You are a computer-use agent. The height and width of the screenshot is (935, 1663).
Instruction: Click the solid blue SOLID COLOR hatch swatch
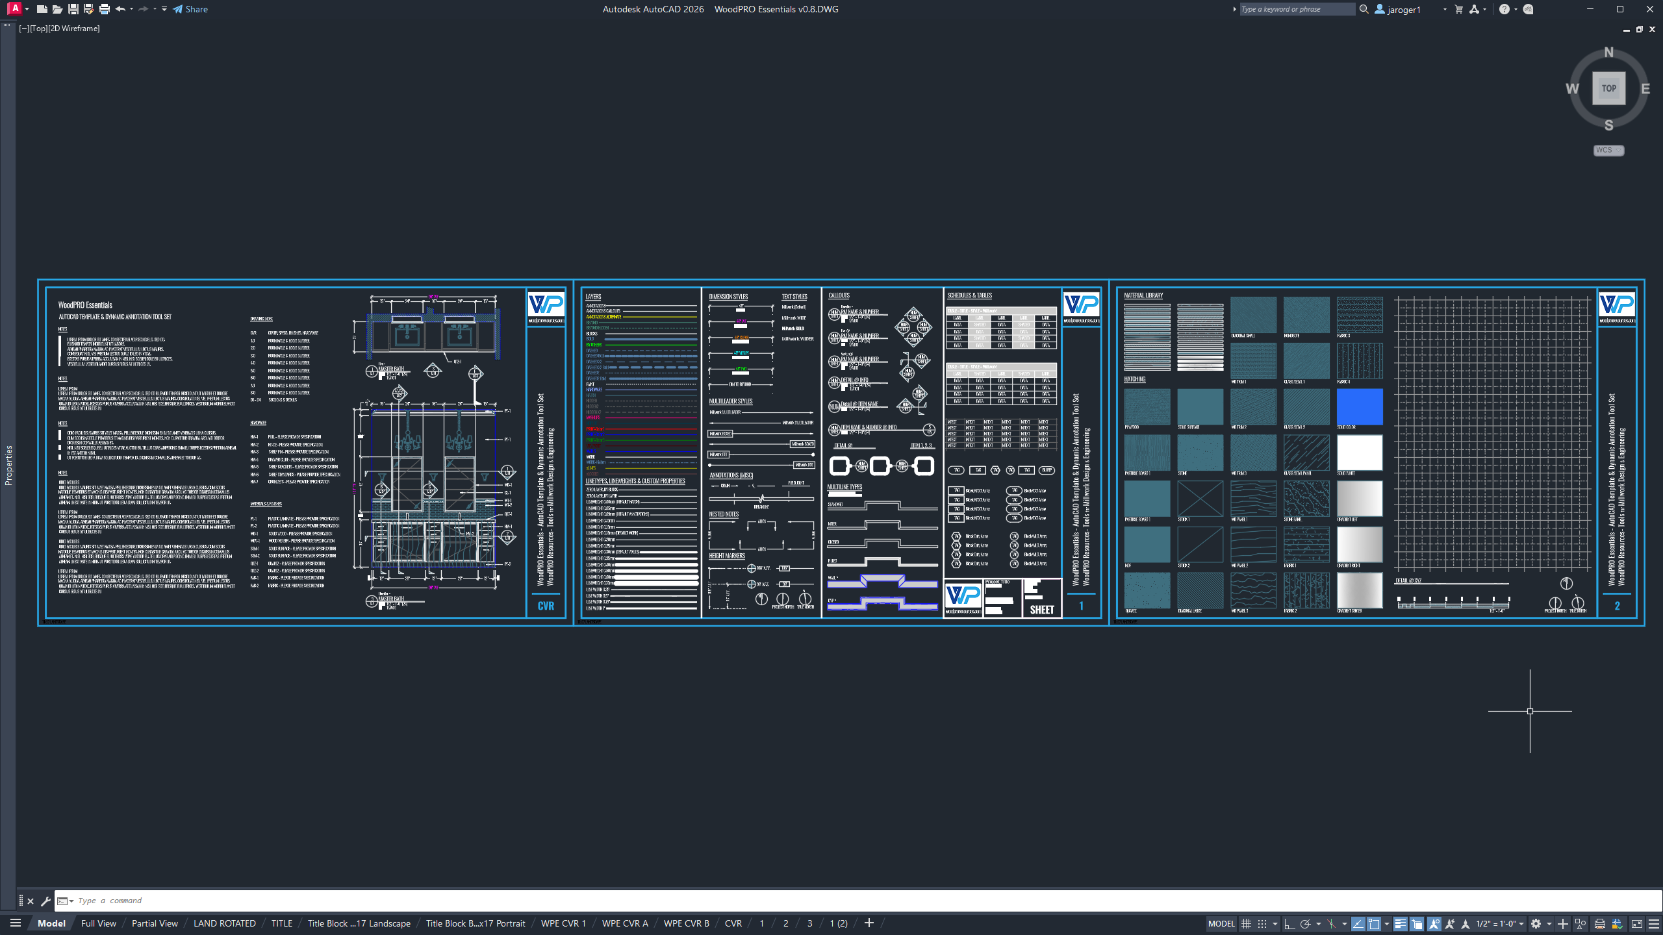(x=1359, y=406)
